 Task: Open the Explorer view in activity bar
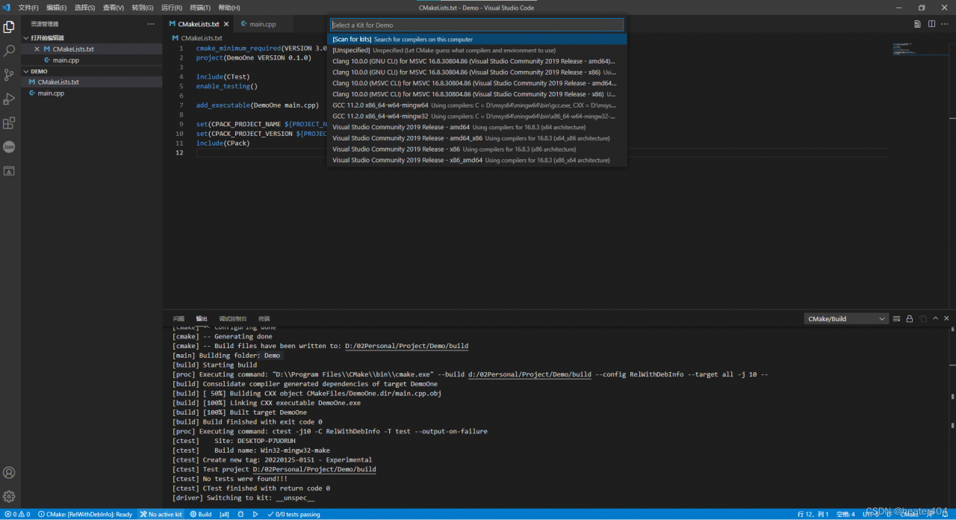[9, 27]
